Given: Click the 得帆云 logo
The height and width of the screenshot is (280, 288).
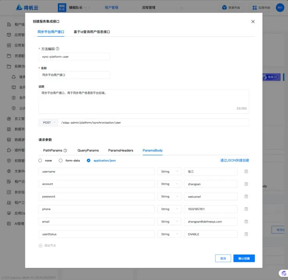Looking at the screenshot, I should pos(27,7).
